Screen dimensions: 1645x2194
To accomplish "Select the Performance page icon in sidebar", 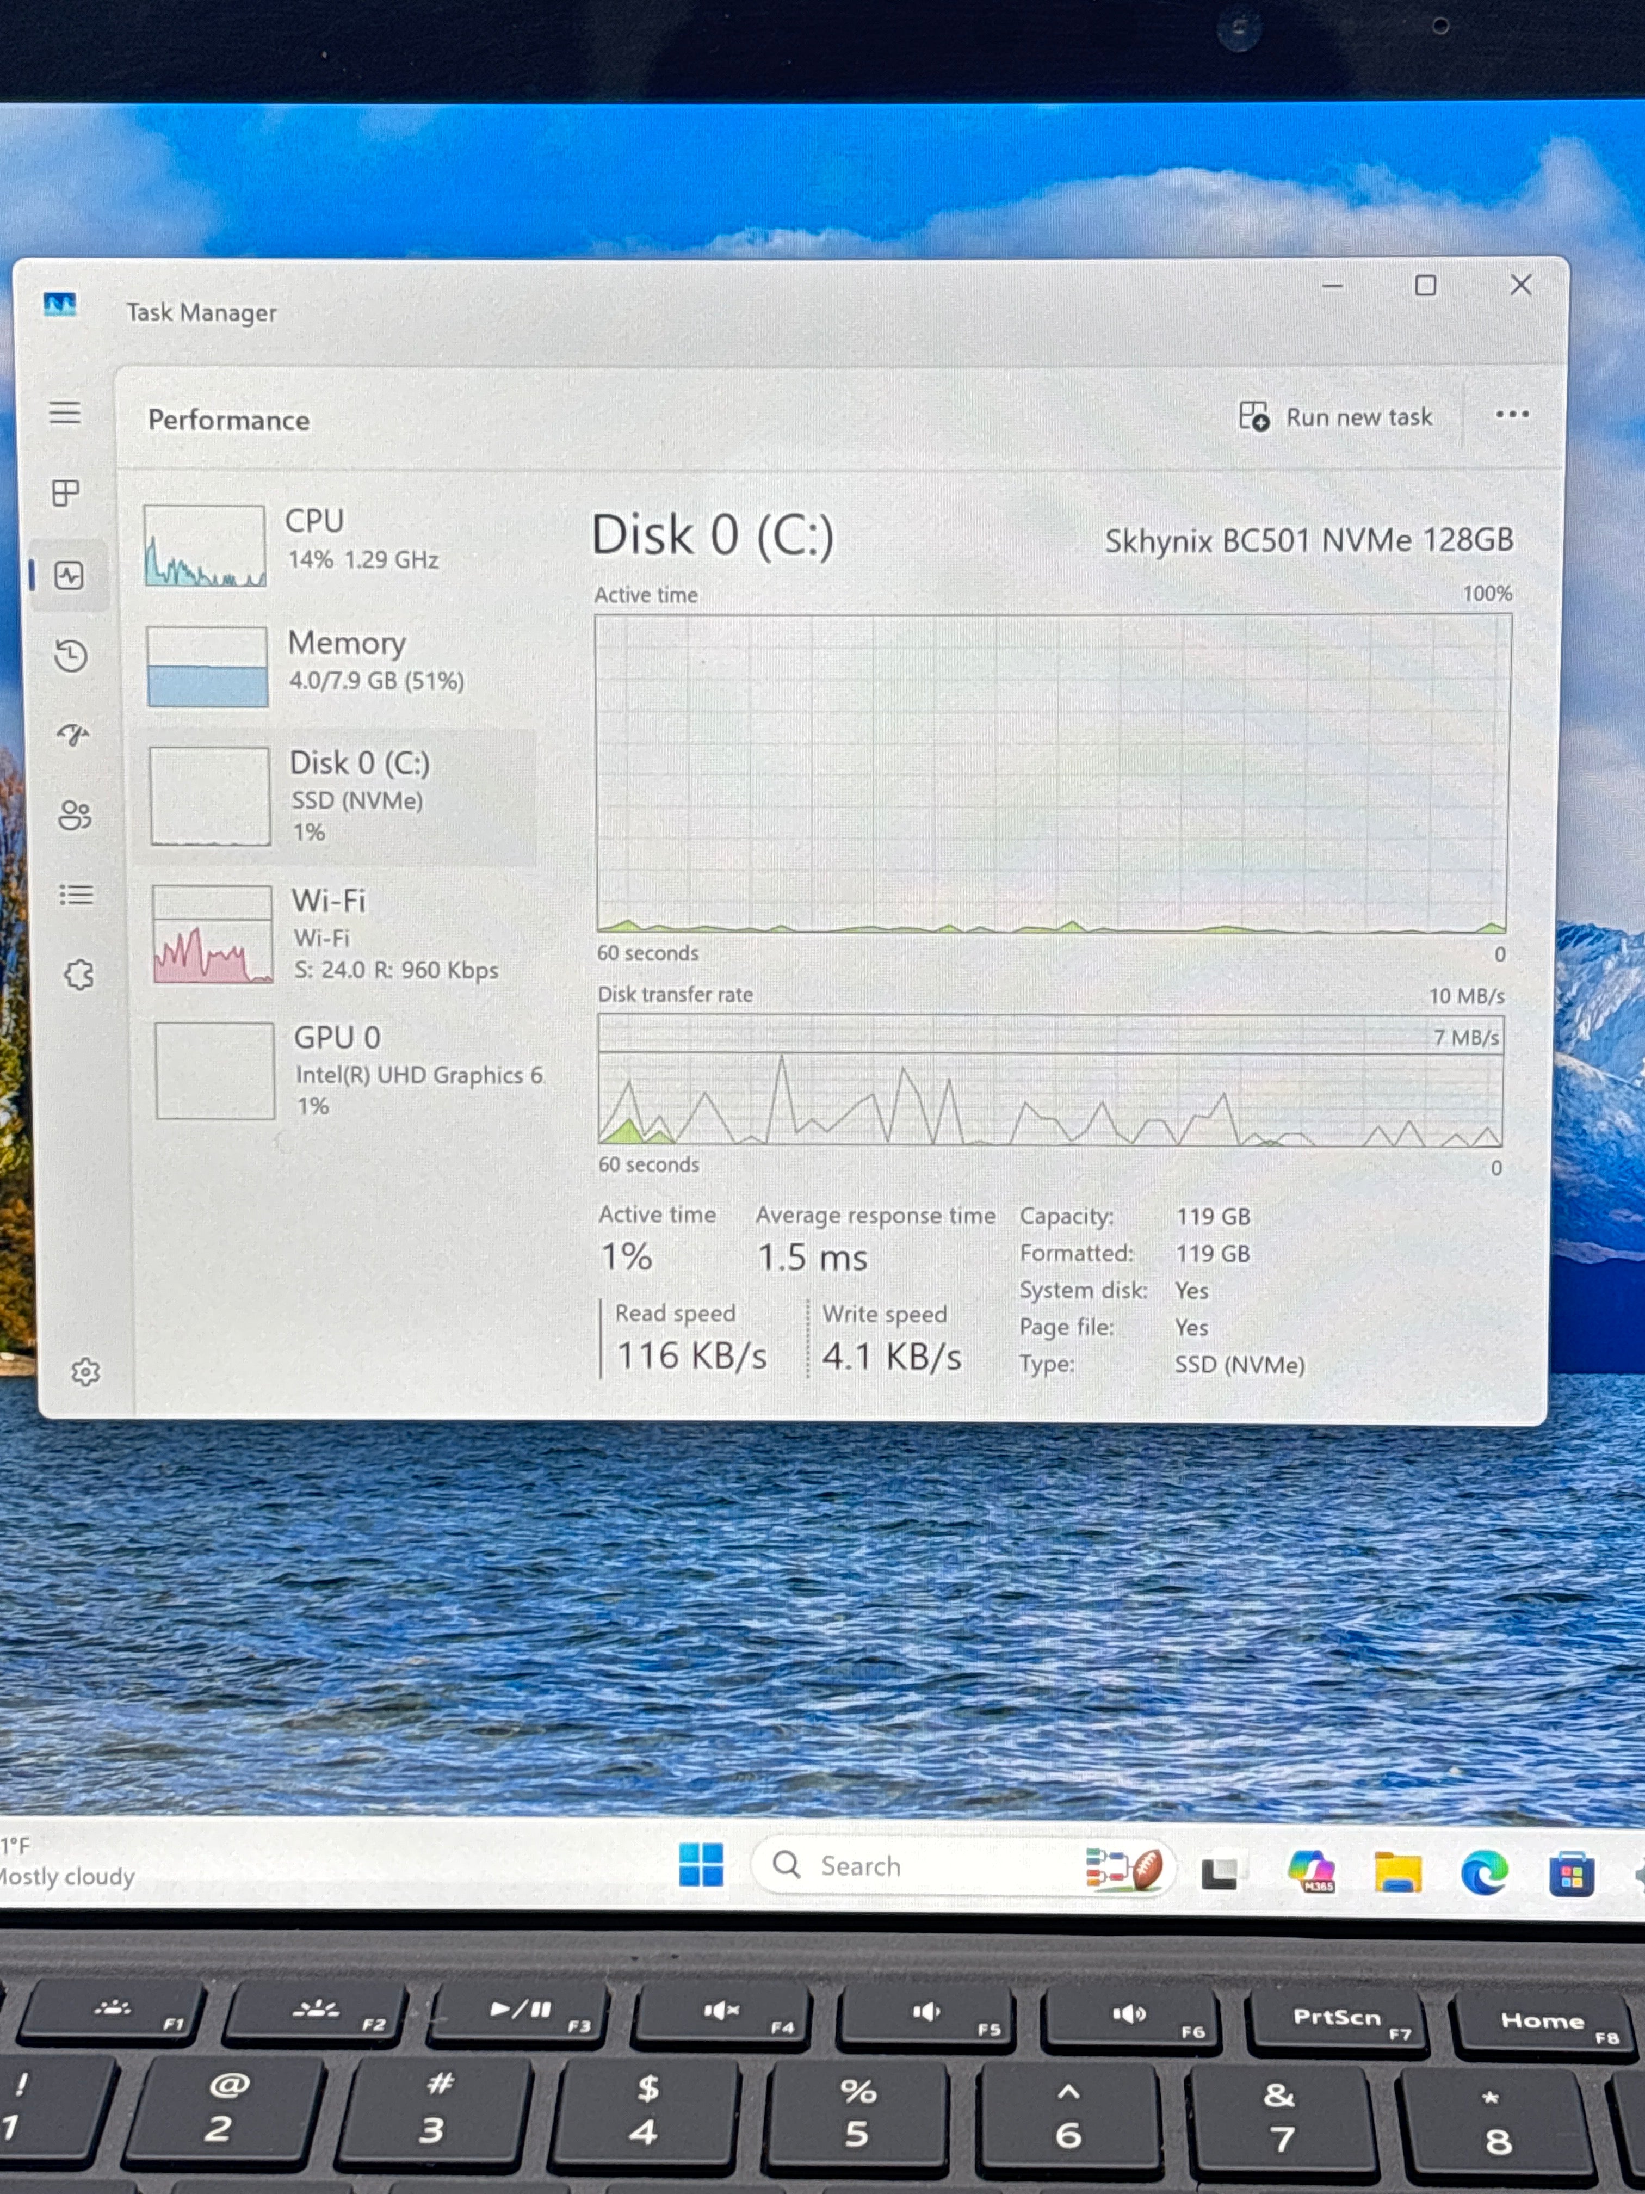I will tap(70, 575).
